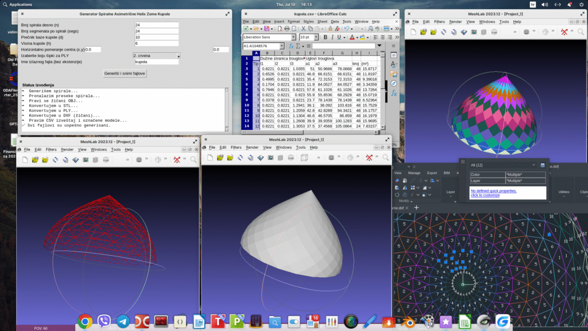Open the Styles deck in Calc sidebar
This screenshot has width=588, height=331.
point(394,64)
